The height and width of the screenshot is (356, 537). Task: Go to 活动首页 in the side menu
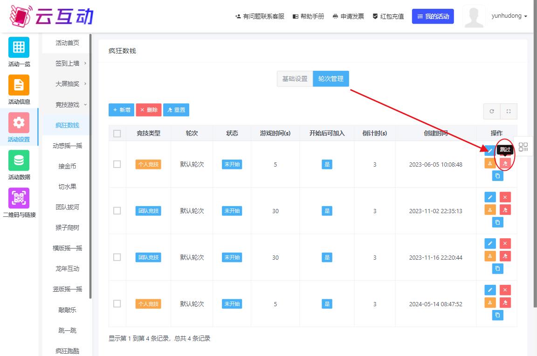coord(67,43)
